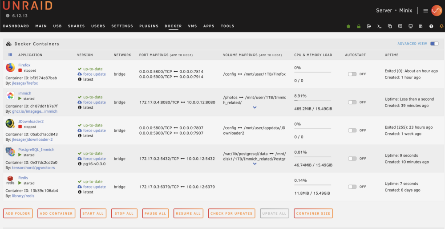
Task: Click the green started arrow for Redis
Action: 20,183
